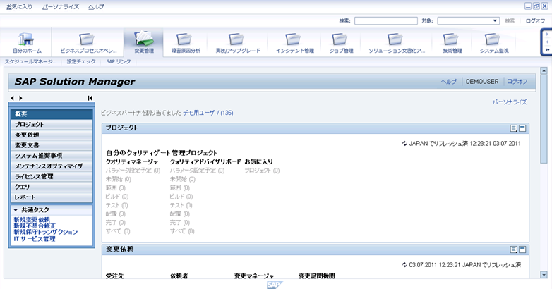Image resolution: width=552 pixels, height=289 pixels.
Task: Select 設定チェック subtab
Action: [81, 61]
